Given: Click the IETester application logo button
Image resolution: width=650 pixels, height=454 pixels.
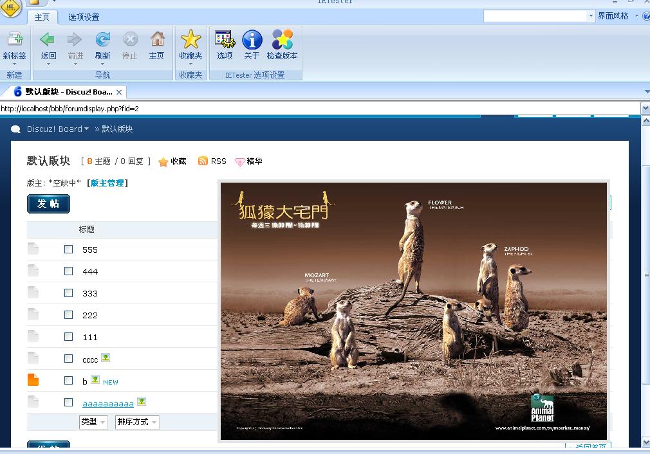Looking at the screenshot, I should 10,8.
